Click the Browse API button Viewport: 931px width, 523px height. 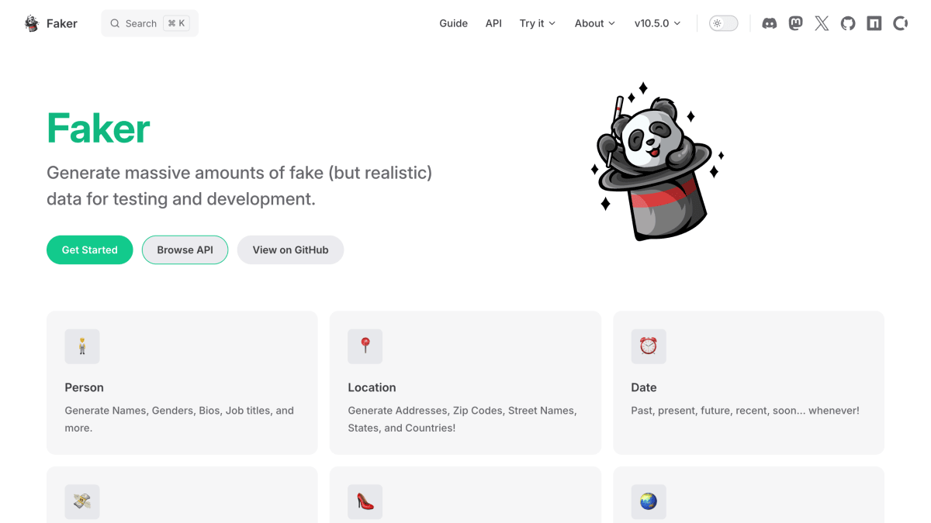click(185, 249)
